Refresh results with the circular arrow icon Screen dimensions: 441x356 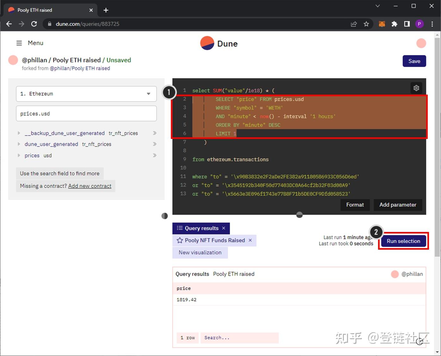pos(420,342)
